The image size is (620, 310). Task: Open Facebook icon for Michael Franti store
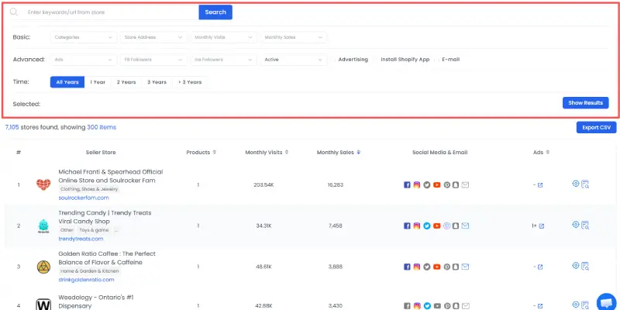[x=407, y=184]
